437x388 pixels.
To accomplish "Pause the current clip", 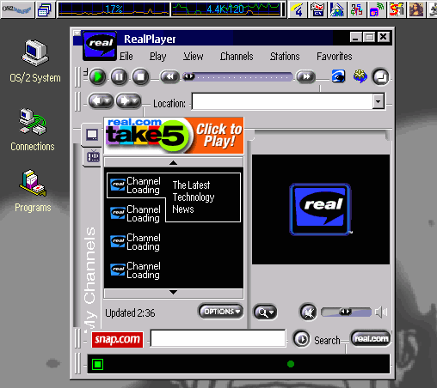I will [x=119, y=77].
